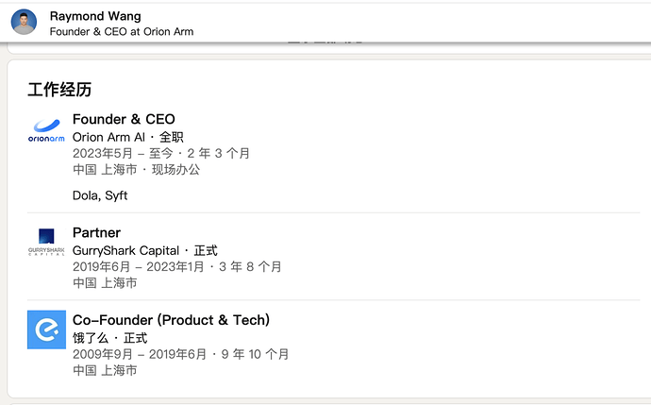The width and height of the screenshot is (651, 405).
Task: Click '中国 上海市 · 现场办公' location text
Action: click(x=136, y=170)
